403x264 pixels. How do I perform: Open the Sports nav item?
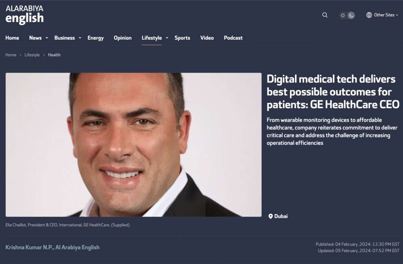click(182, 38)
